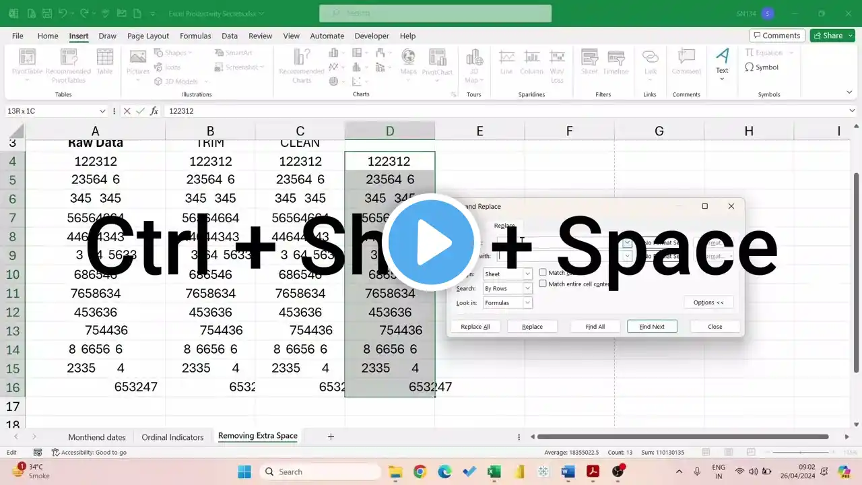Viewport: 862px width, 485px height.
Task: Select the Ordinal Indicators sheet tab
Action: click(172, 437)
